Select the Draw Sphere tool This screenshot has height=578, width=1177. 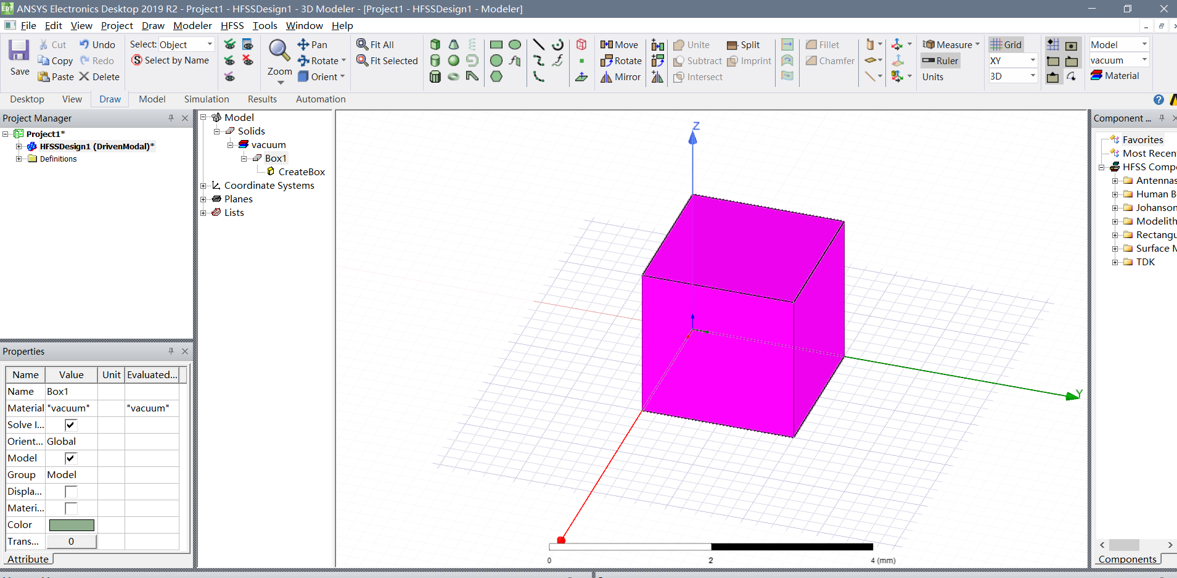point(454,60)
